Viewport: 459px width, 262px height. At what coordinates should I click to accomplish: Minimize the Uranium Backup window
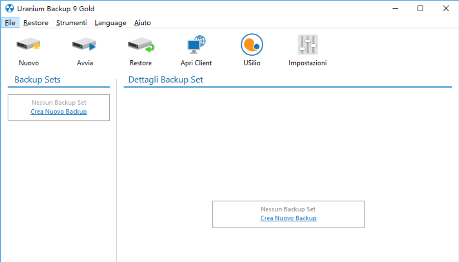395,8
